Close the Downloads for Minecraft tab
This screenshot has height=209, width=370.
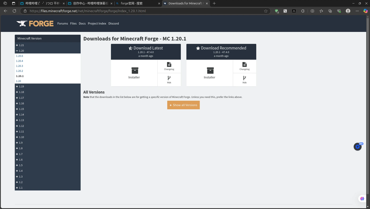tap(207, 3)
